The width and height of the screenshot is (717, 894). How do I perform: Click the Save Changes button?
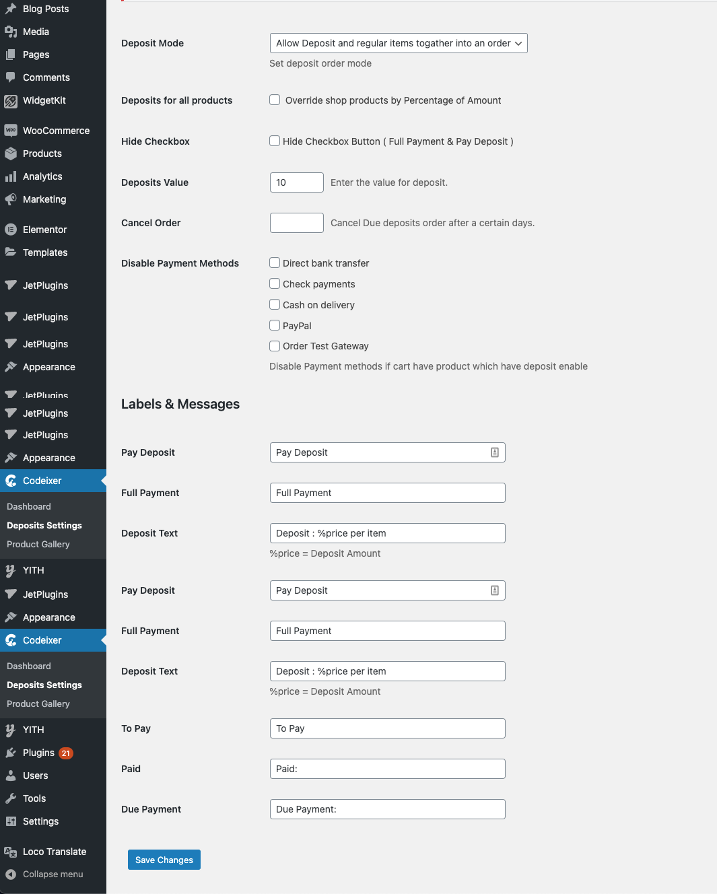click(164, 860)
